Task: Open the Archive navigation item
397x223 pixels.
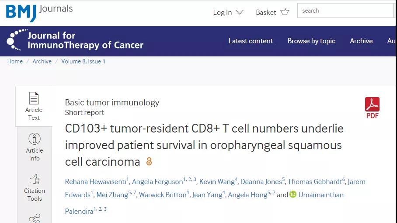Action: pos(361,41)
